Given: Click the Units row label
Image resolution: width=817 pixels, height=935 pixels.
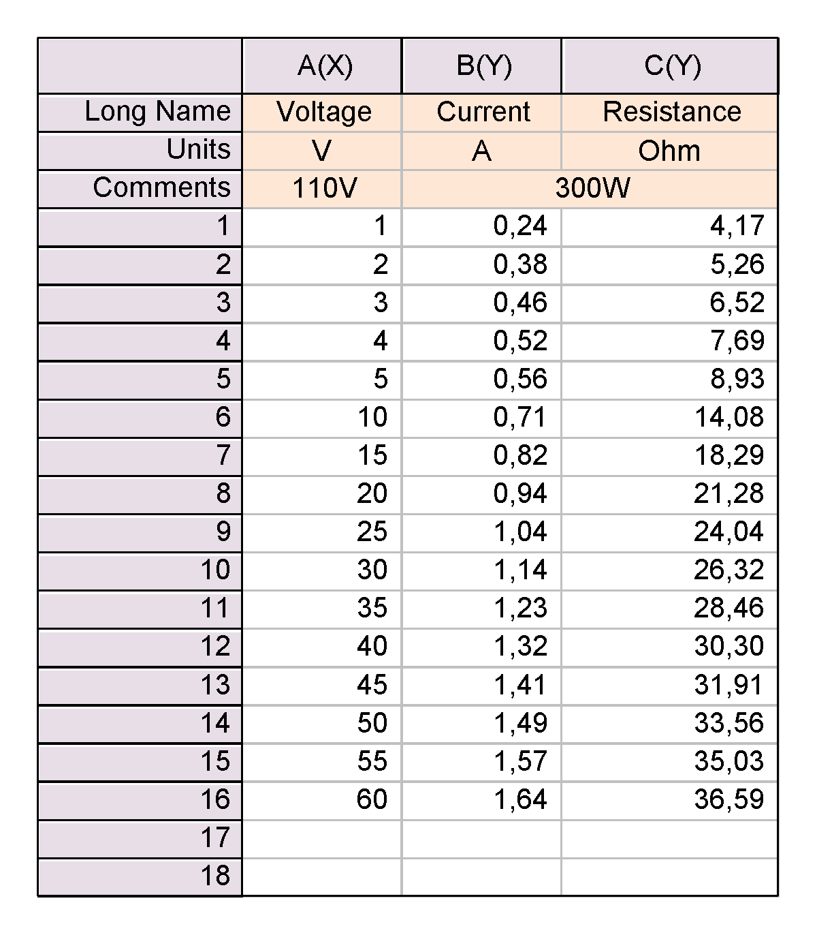Looking at the screenshot, I should (x=140, y=151).
